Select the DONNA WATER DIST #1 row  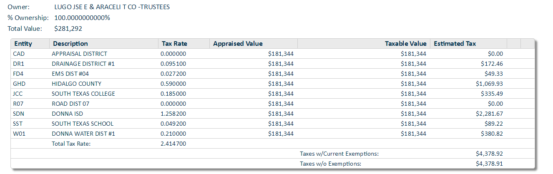pyautogui.click(x=273, y=134)
